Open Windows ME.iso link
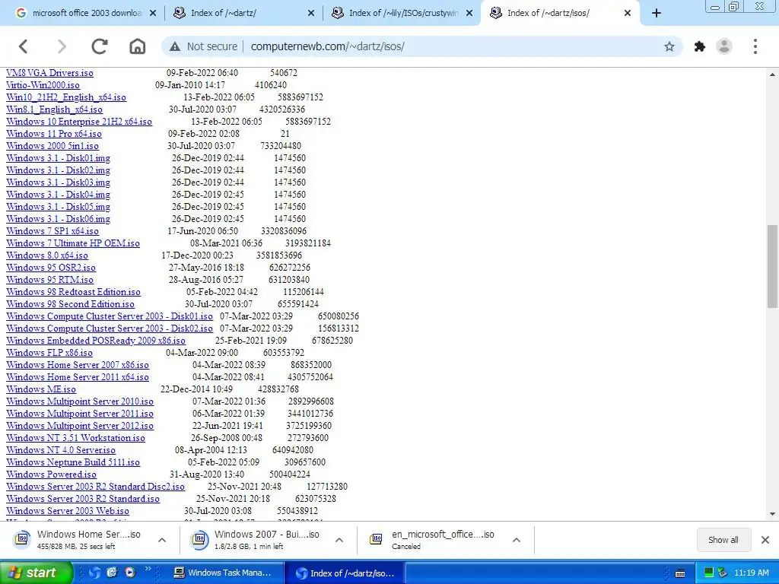 [41, 389]
